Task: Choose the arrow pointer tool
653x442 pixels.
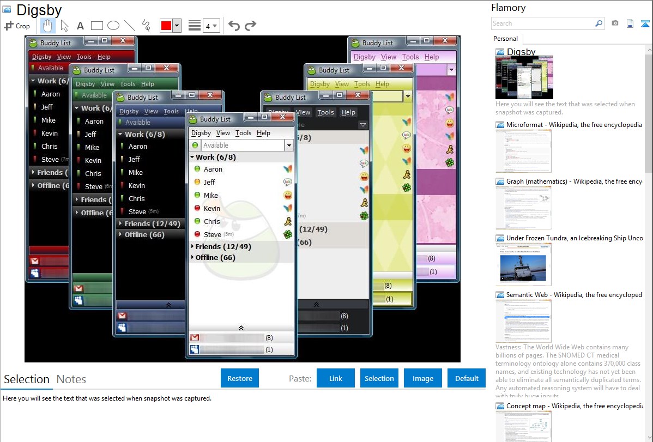Action: tap(64, 26)
